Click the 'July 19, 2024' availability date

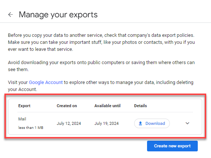pyautogui.click(x=107, y=123)
